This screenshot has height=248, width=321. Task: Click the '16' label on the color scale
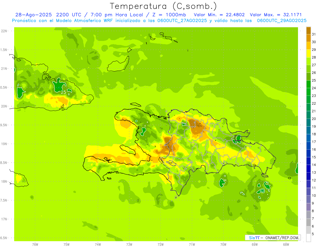[314, 149]
